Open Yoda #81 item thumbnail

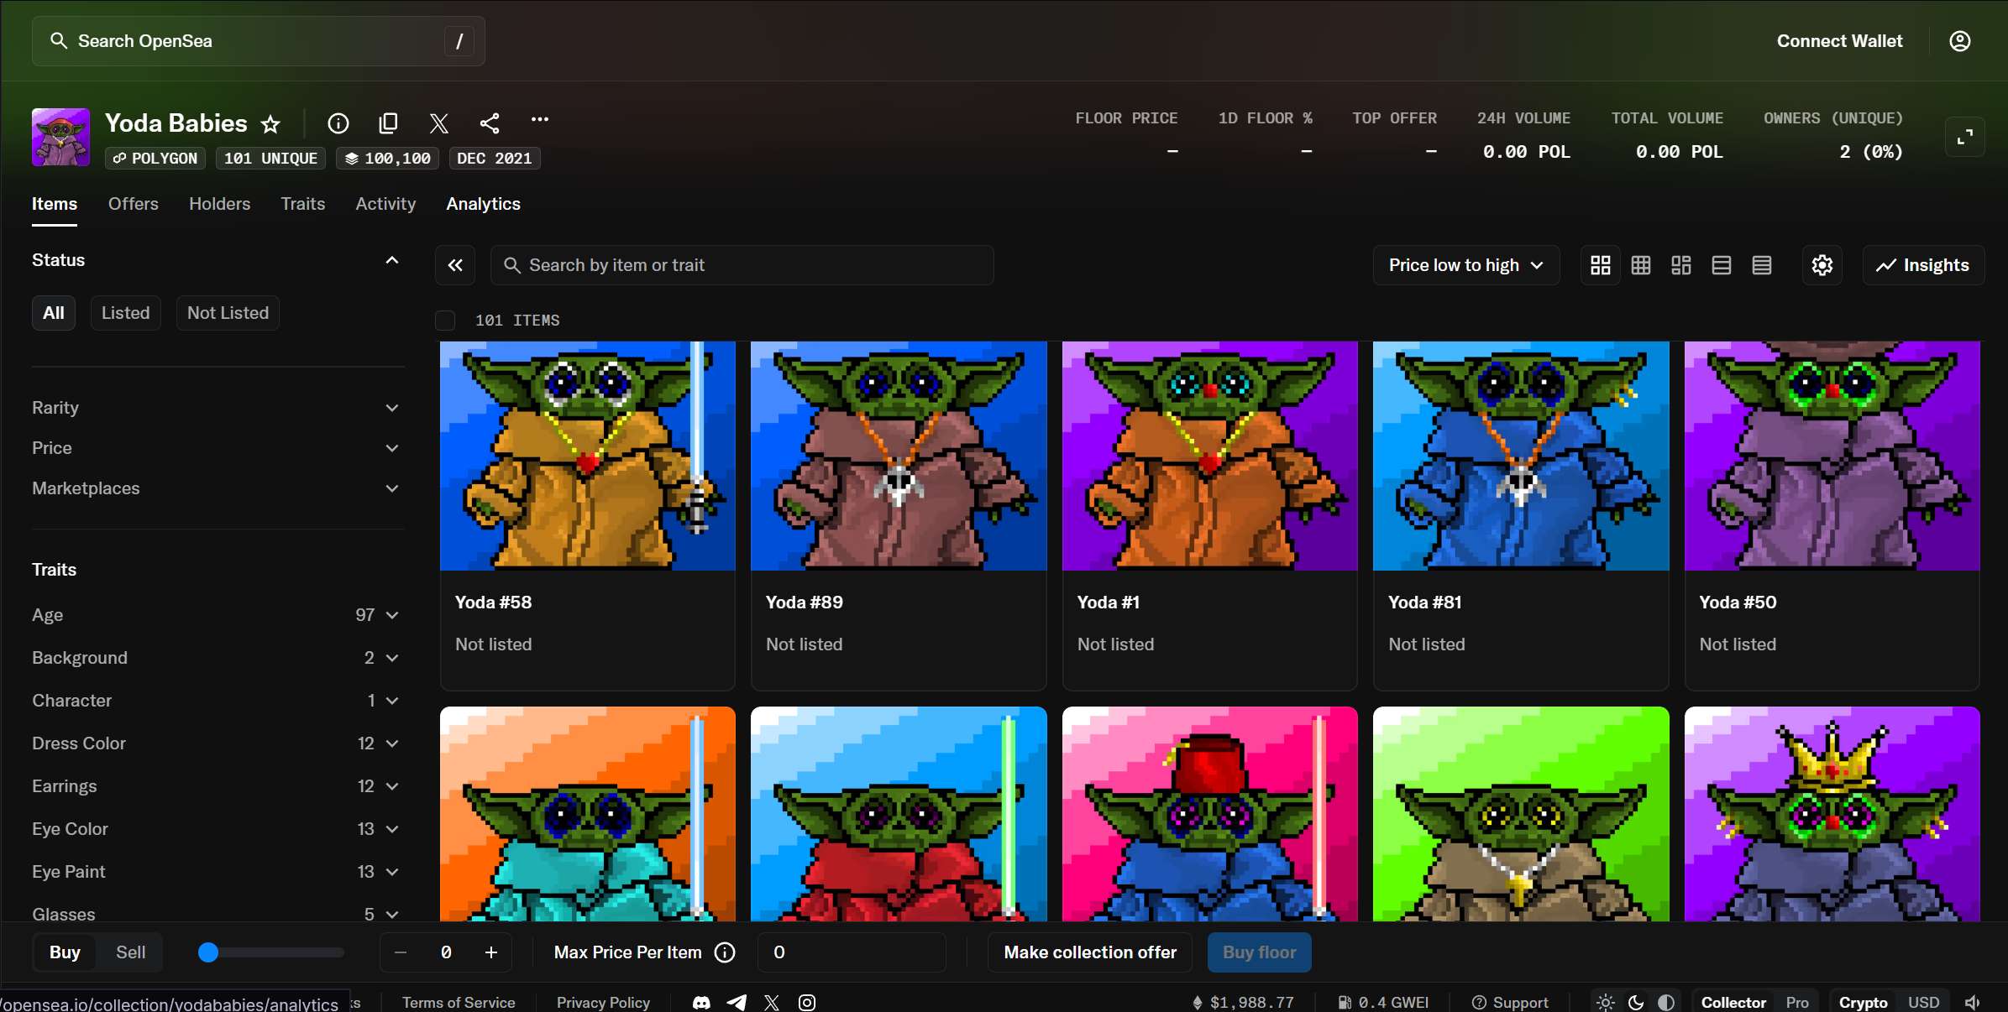(1520, 456)
